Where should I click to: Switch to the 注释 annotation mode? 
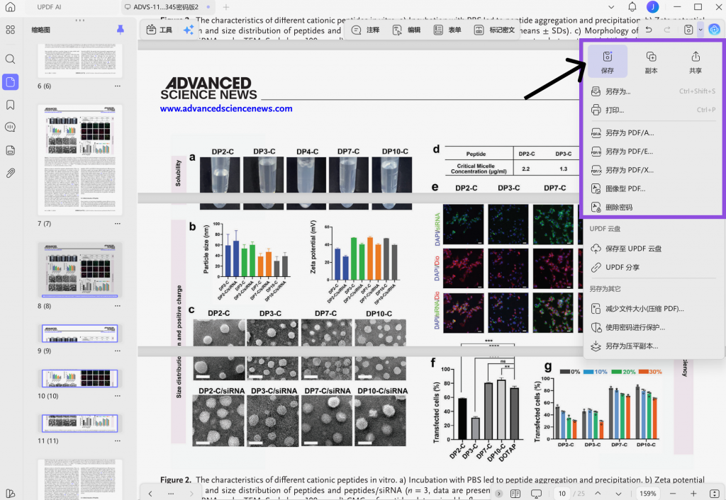pyautogui.click(x=366, y=30)
